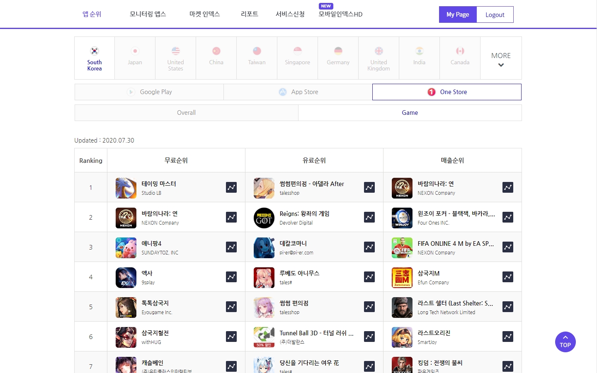Select the China country tab
Screen dimensions: 597x373
(x=216, y=58)
